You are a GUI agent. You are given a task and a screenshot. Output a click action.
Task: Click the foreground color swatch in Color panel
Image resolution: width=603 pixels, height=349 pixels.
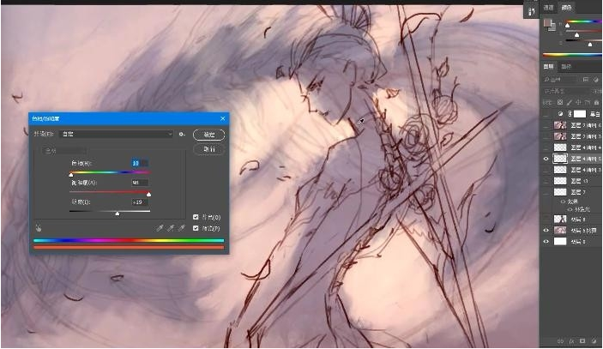[x=547, y=23]
